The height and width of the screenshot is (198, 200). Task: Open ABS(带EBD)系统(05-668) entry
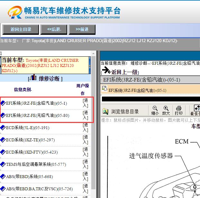30,176
